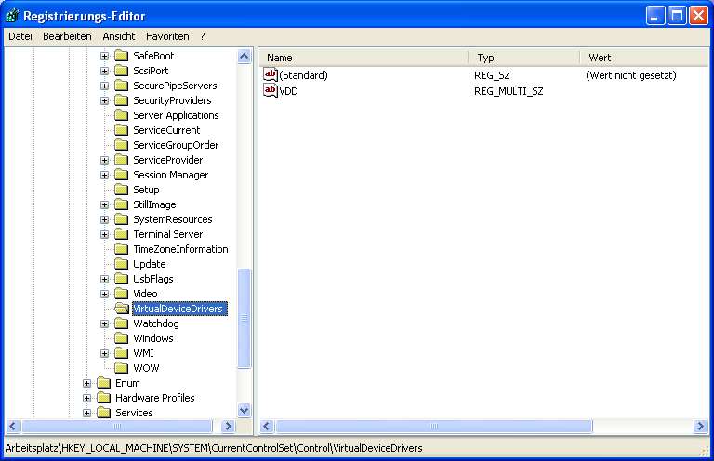The image size is (714, 461).
Task: Click the StillImage folder icon
Action: click(x=121, y=204)
